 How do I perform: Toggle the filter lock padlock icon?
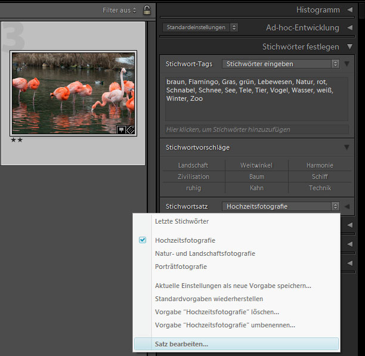[x=147, y=10]
